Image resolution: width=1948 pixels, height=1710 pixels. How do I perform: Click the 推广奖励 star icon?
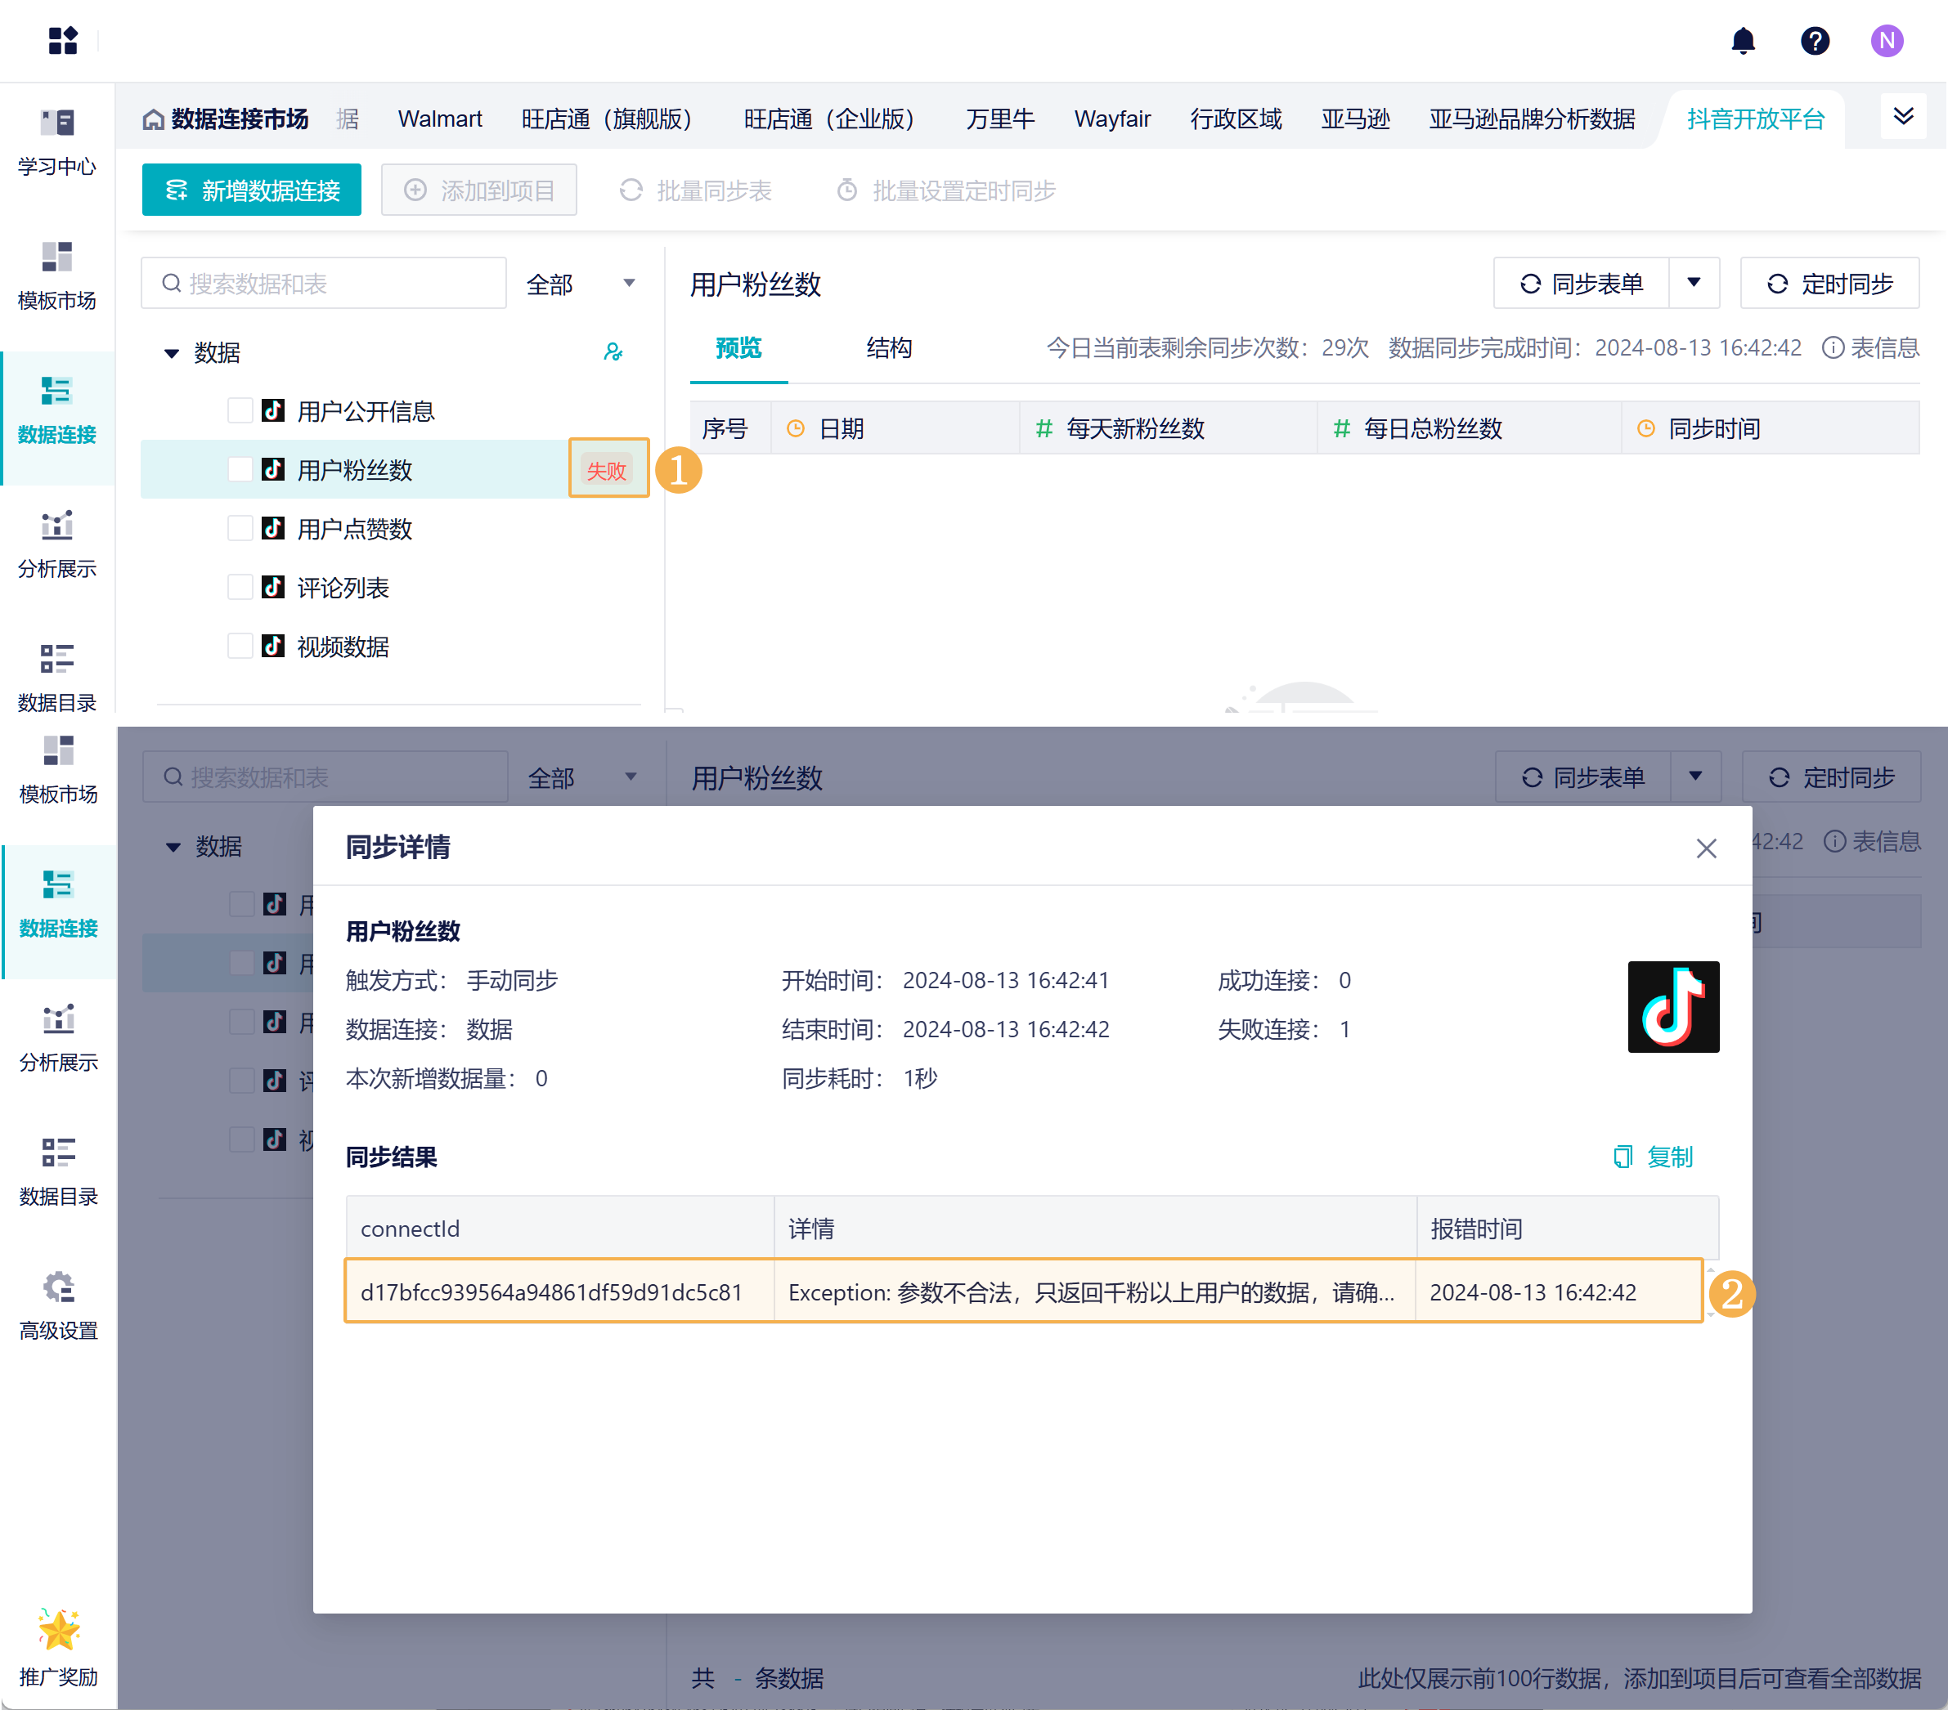(58, 1630)
